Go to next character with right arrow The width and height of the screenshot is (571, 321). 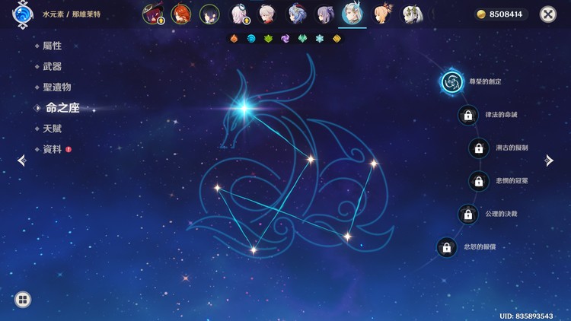(x=549, y=160)
